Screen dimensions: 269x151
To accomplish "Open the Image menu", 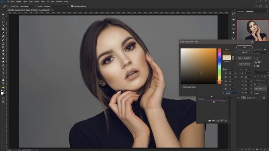I will [x=18, y=2].
